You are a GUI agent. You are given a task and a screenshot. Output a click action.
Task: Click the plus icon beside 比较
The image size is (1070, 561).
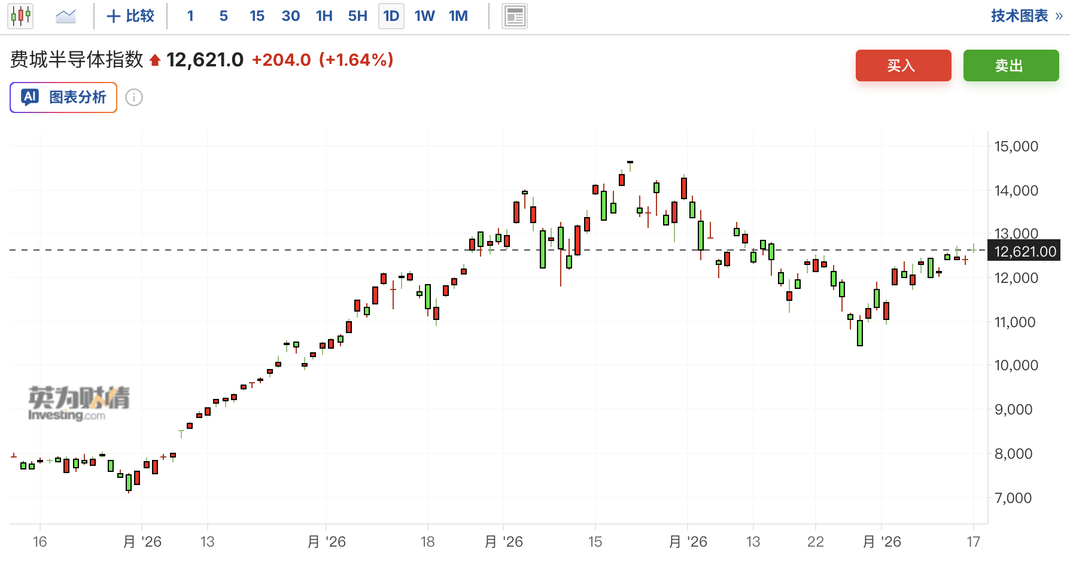[113, 16]
